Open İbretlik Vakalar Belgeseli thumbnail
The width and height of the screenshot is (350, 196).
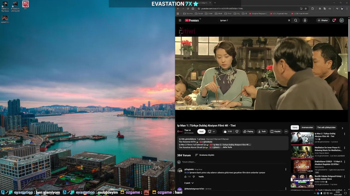click(x=302, y=181)
